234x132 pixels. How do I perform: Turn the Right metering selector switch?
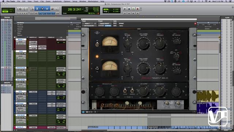coord(127,69)
